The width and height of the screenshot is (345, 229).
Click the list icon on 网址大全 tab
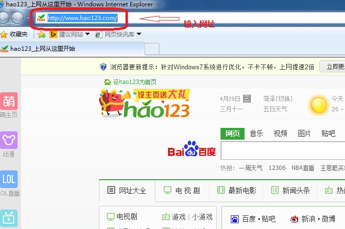pyautogui.click(x=111, y=190)
